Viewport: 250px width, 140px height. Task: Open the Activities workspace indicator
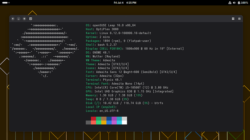click(x=6, y=3)
